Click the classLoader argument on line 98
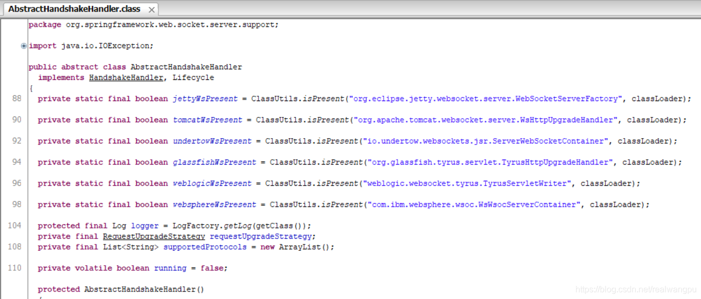This screenshot has height=299, width=701. 615,205
